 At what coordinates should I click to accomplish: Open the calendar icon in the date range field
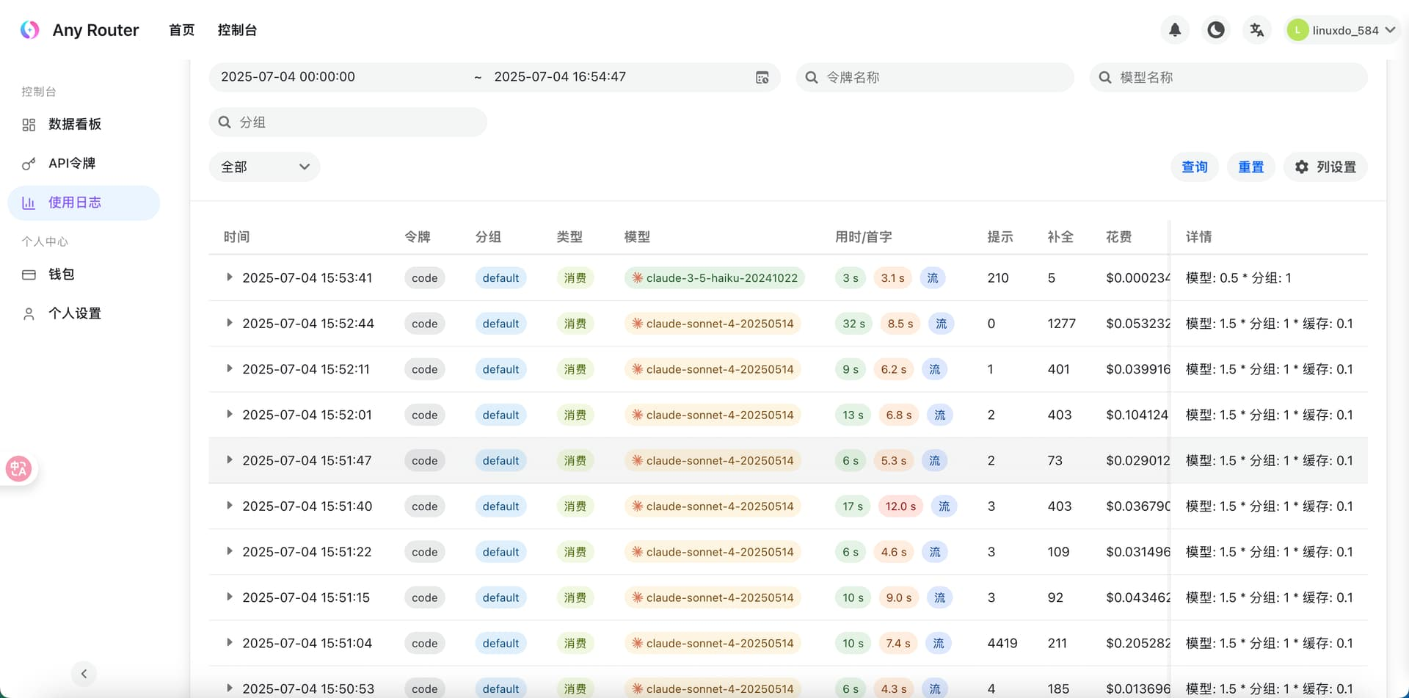click(762, 76)
